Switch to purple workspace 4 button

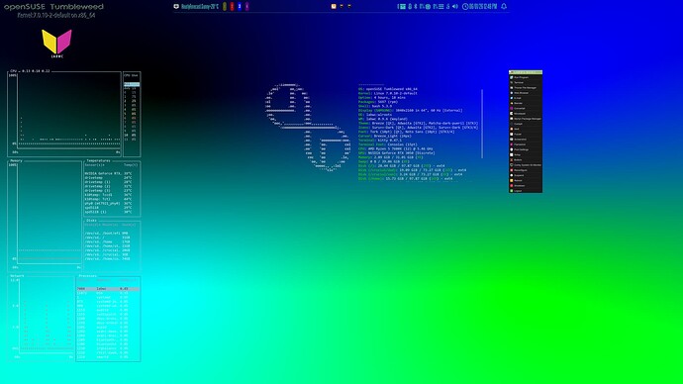tap(246, 7)
